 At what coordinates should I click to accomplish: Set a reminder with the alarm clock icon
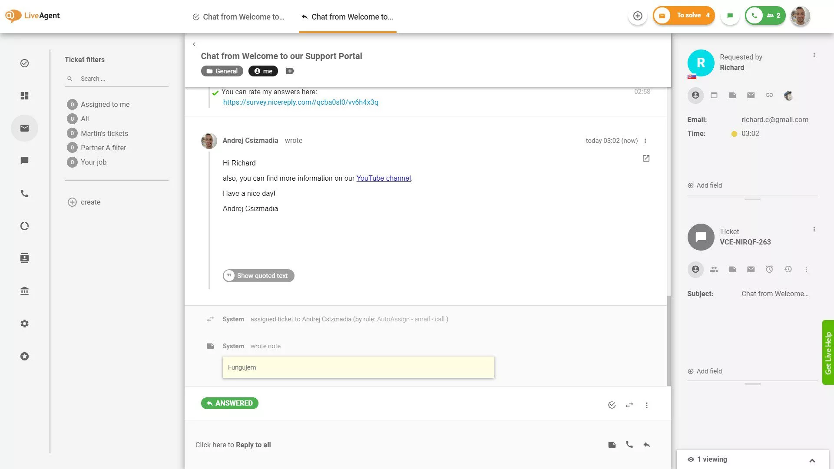coord(769,269)
